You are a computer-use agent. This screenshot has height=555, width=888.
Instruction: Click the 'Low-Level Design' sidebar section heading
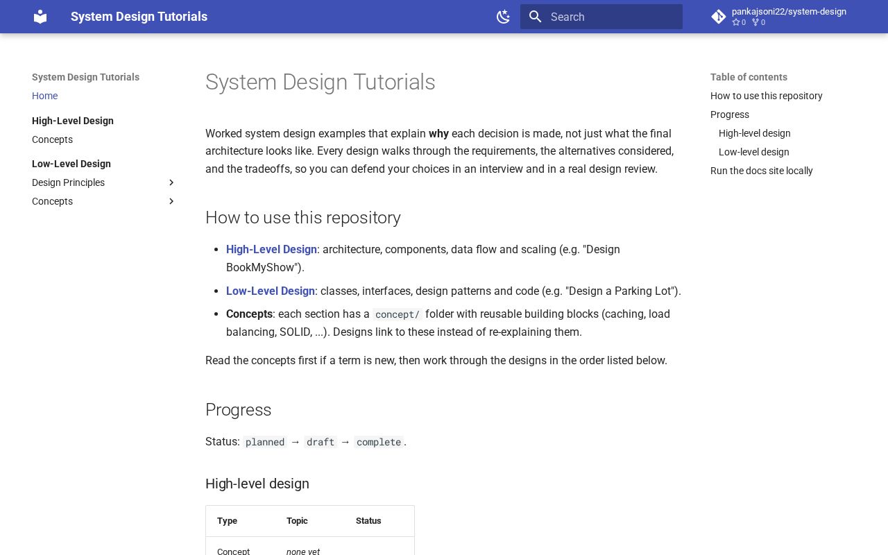(x=71, y=164)
